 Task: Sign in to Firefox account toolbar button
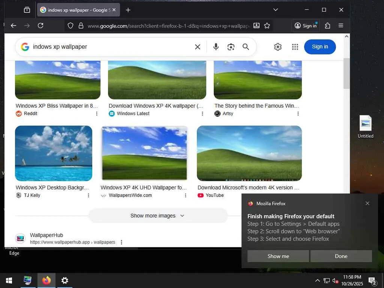point(305,25)
